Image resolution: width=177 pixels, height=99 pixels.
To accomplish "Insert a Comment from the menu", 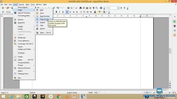I will click(24, 44).
